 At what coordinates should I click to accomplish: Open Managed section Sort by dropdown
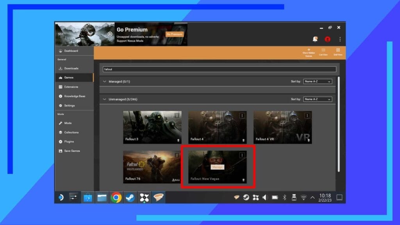pyautogui.click(x=318, y=81)
